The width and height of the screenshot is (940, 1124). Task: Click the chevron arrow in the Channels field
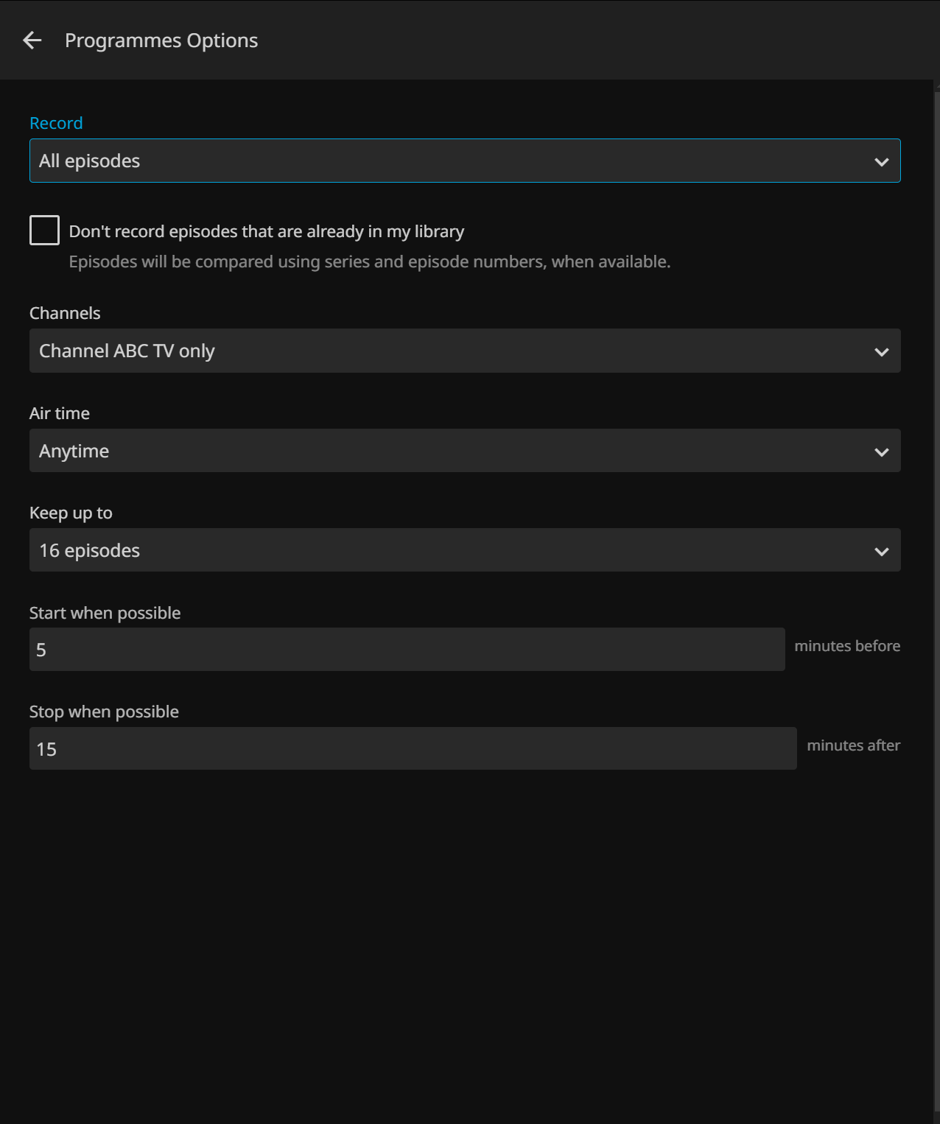(x=881, y=352)
